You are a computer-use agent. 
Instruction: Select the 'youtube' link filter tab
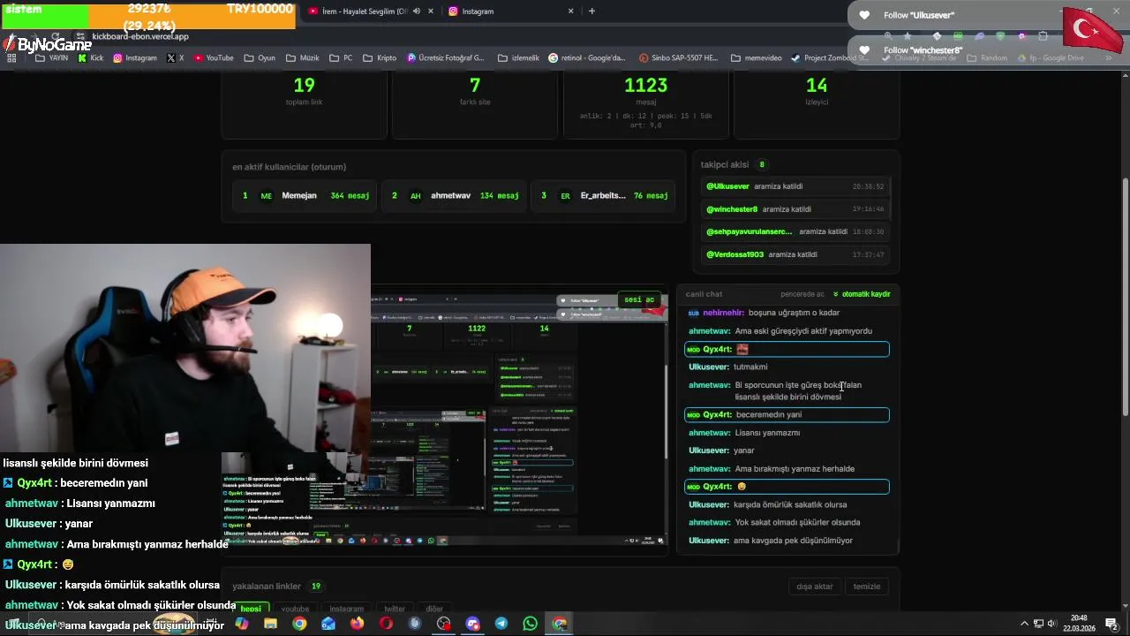(295, 609)
